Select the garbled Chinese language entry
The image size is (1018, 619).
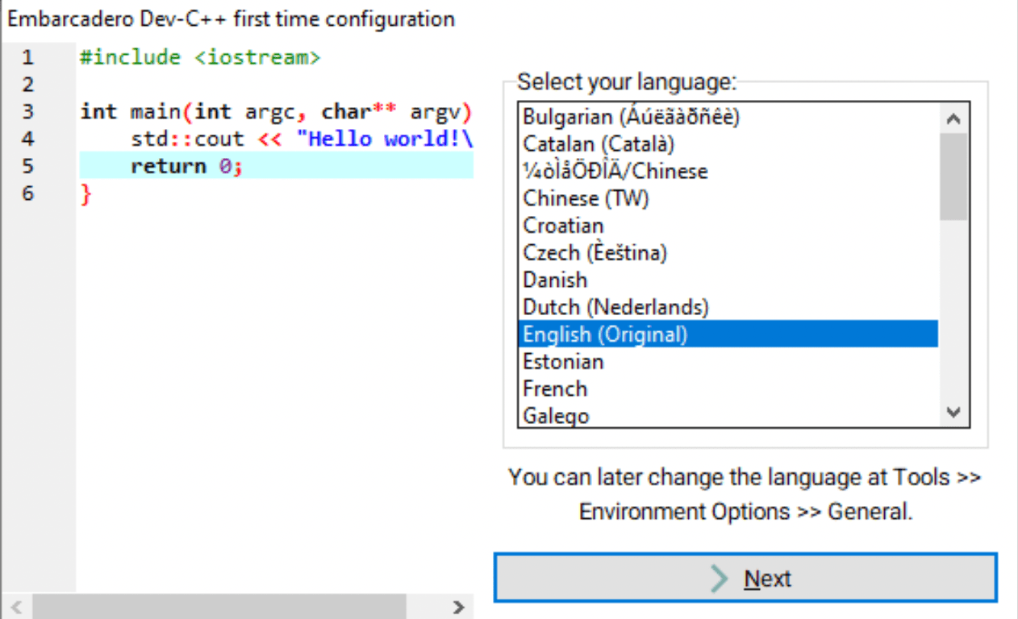[728, 172]
